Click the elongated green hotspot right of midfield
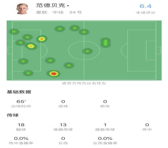 (x=106, y=43)
